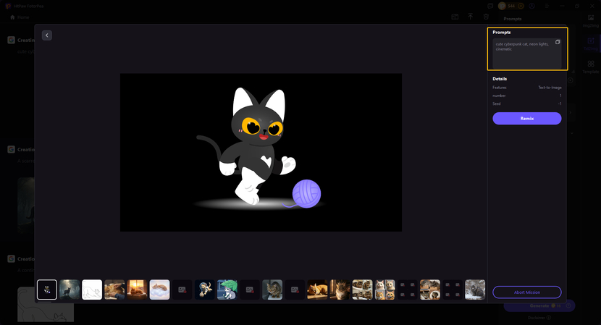Screen dimensions: 601x325
Task: Switch to the Img2Img sidebar tab
Action: [591, 21]
